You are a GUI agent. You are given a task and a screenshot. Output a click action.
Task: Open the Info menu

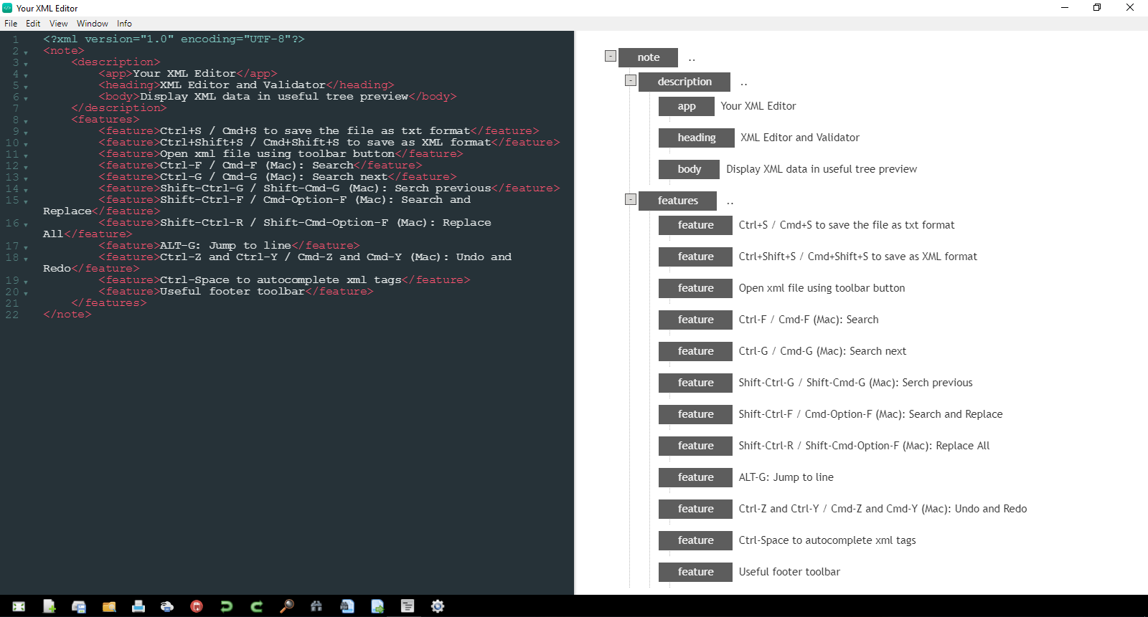click(x=125, y=24)
